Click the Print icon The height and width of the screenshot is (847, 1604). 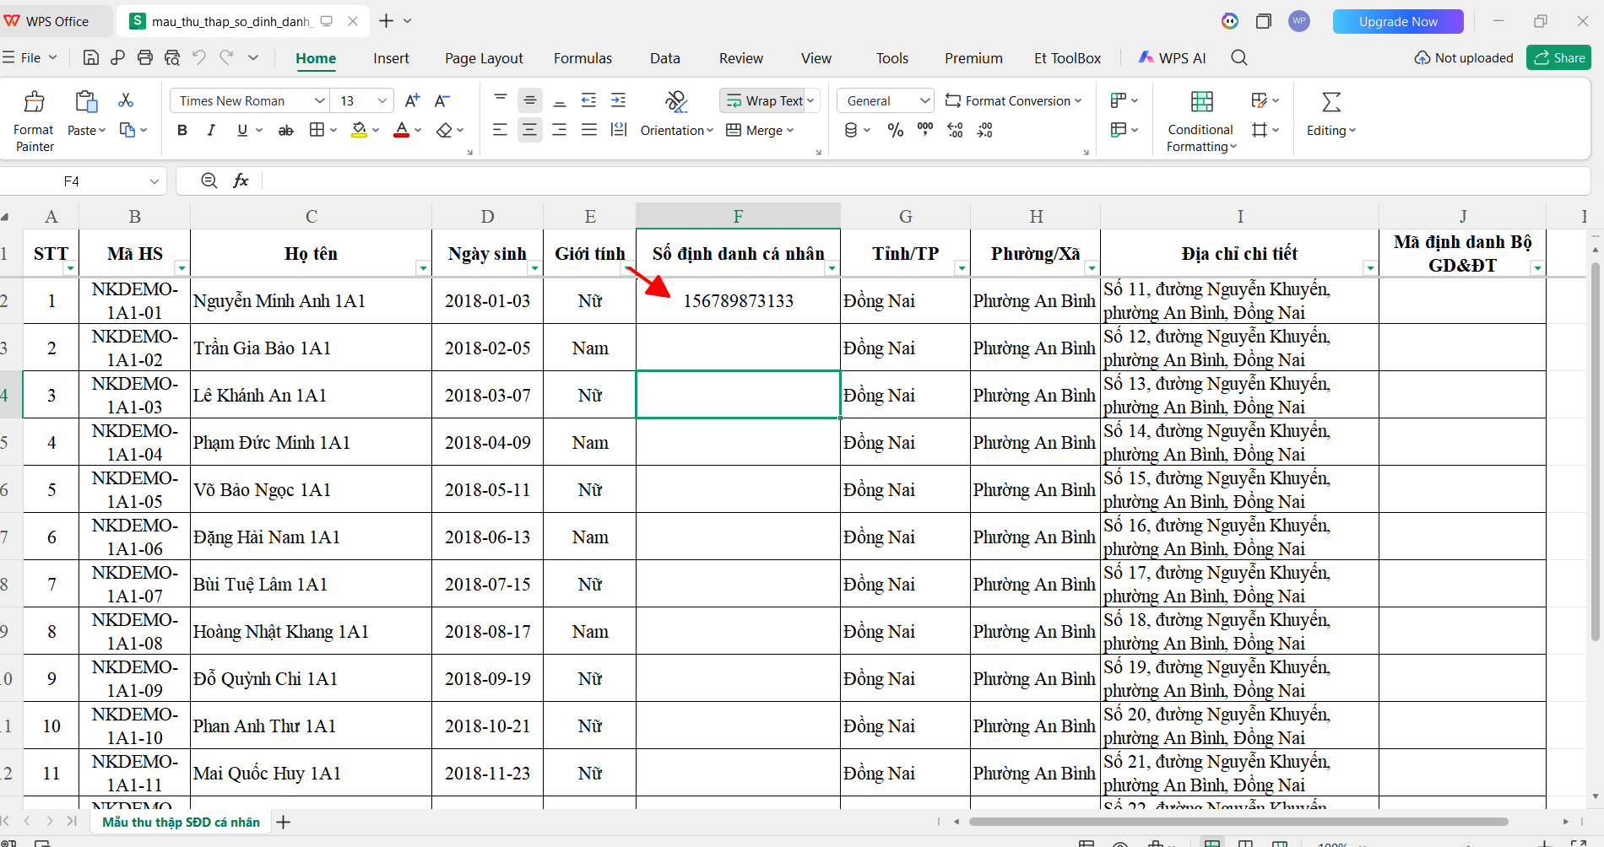[x=145, y=57]
